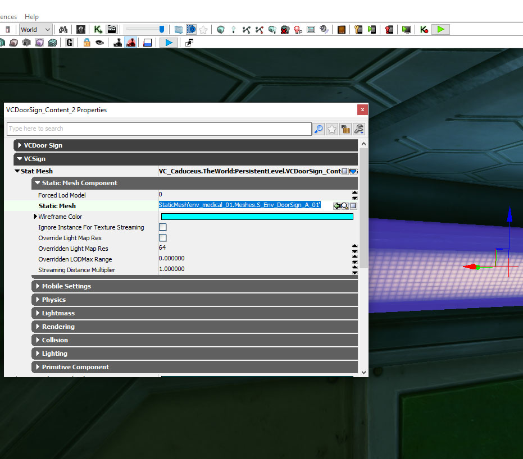
Task: Expand the Lightmass section
Action: point(37,313)
